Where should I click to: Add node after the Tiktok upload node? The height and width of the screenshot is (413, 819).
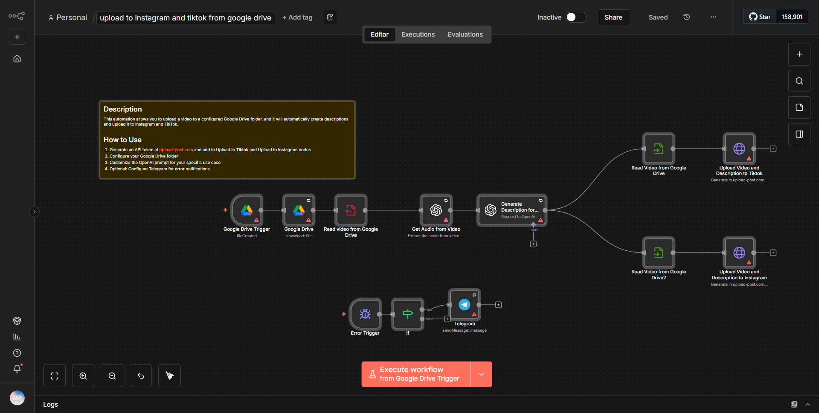pyautogui.click(x=773, y=149)
